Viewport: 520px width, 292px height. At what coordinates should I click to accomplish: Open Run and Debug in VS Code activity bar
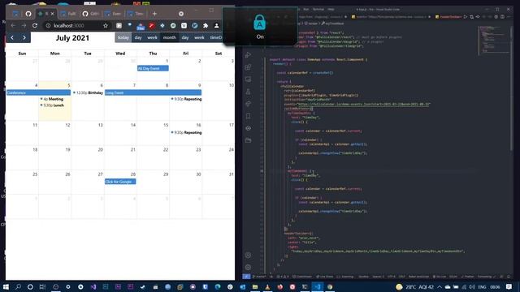pos(248,55)
